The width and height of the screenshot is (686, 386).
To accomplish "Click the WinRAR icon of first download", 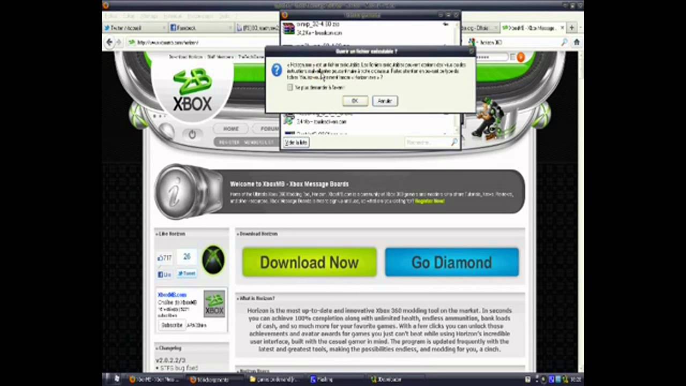I will pyautogui.click(x=289, y=28).
